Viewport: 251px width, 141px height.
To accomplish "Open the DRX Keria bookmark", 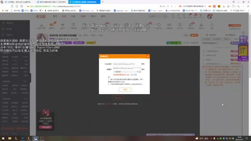I will click(87, 11).
